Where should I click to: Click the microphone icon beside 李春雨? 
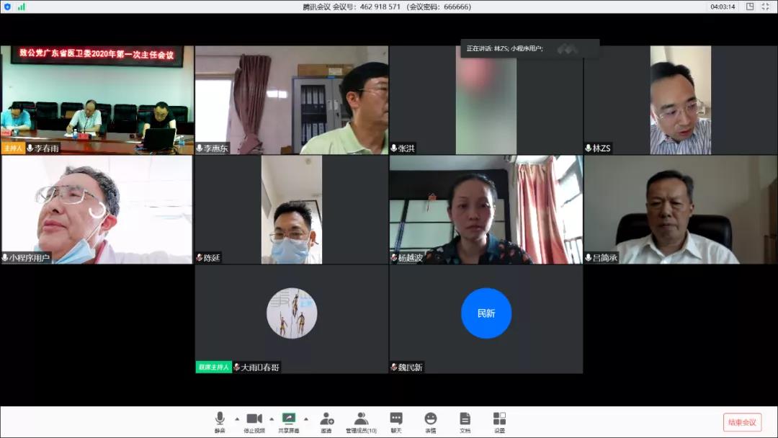pos(30,148)
